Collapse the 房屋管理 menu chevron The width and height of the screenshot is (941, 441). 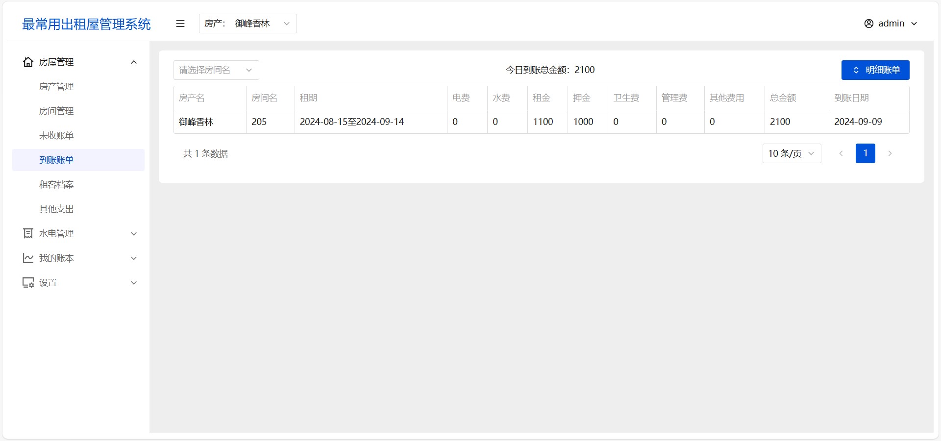134,62
